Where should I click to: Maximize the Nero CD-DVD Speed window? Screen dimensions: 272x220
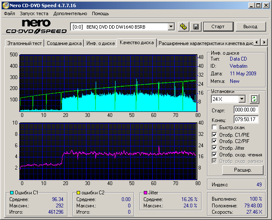(x=259, y=5)
